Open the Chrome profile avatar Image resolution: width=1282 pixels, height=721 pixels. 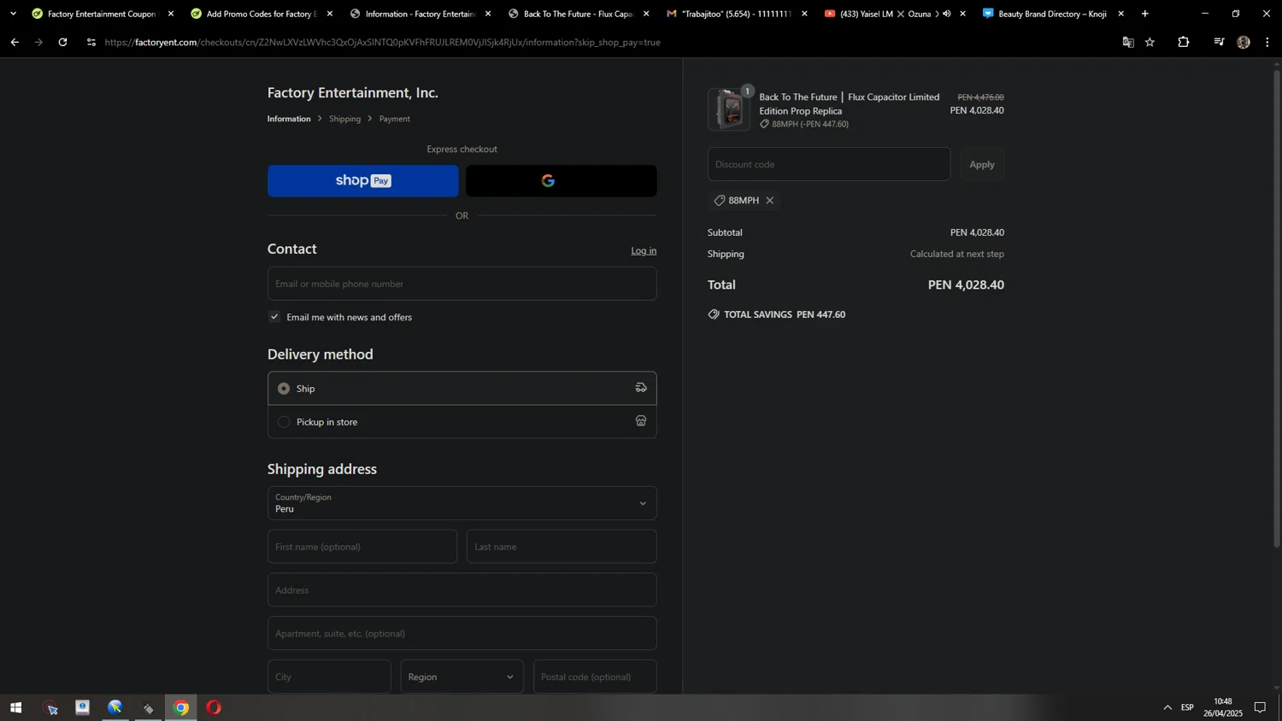1244,42
